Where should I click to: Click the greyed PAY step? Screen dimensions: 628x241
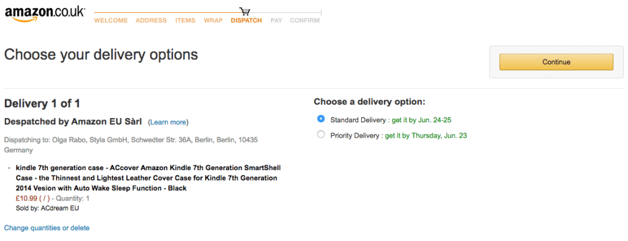tap(277, 20)
